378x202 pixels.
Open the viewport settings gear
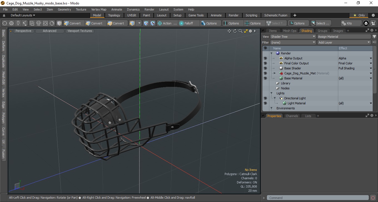[250, 31]
